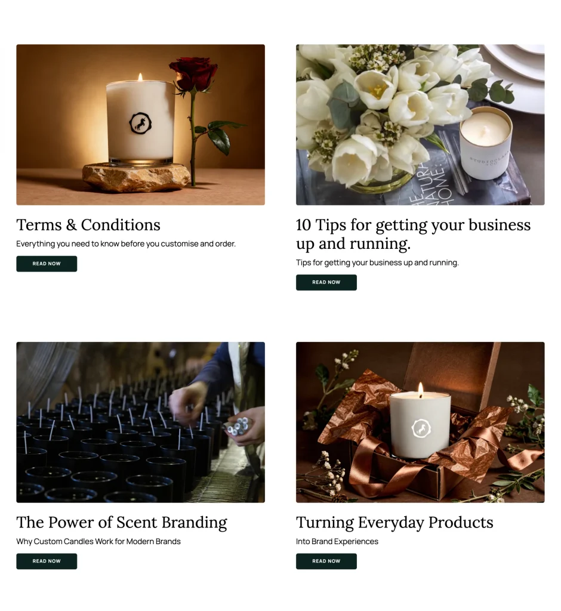The image size is (561, 611).
Task: Open the Turning Everyday Products heading
Action: tap(394, 523)
